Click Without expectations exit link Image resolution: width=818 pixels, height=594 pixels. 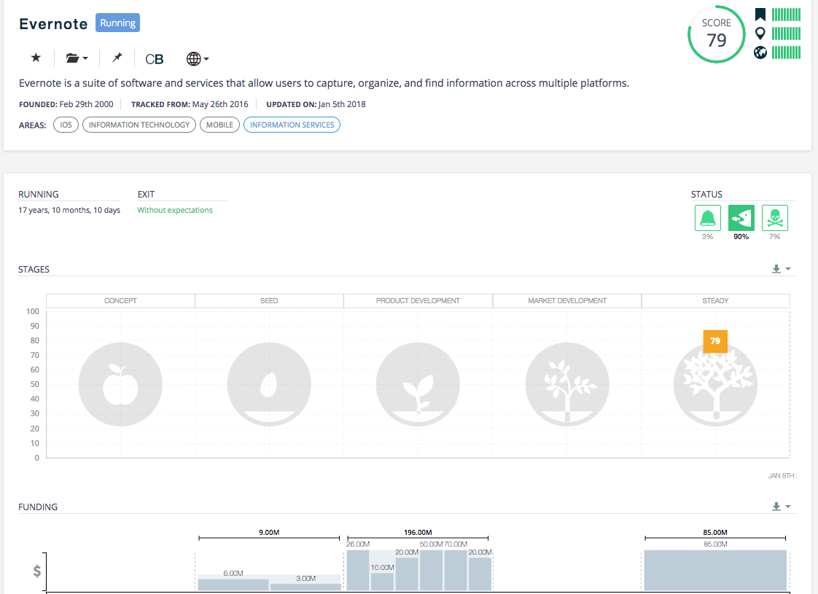175,210
